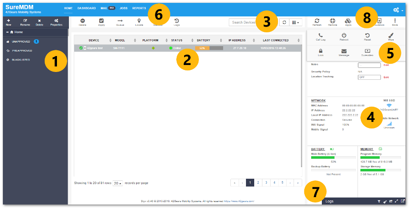Click the Search Devices input field
The image size is (410, 209).
(x=254, y=22)
